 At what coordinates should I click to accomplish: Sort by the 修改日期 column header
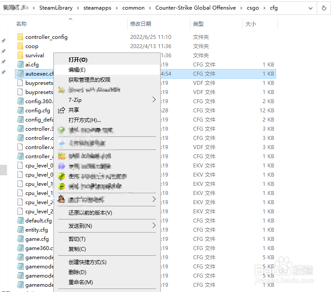[141, 24]
